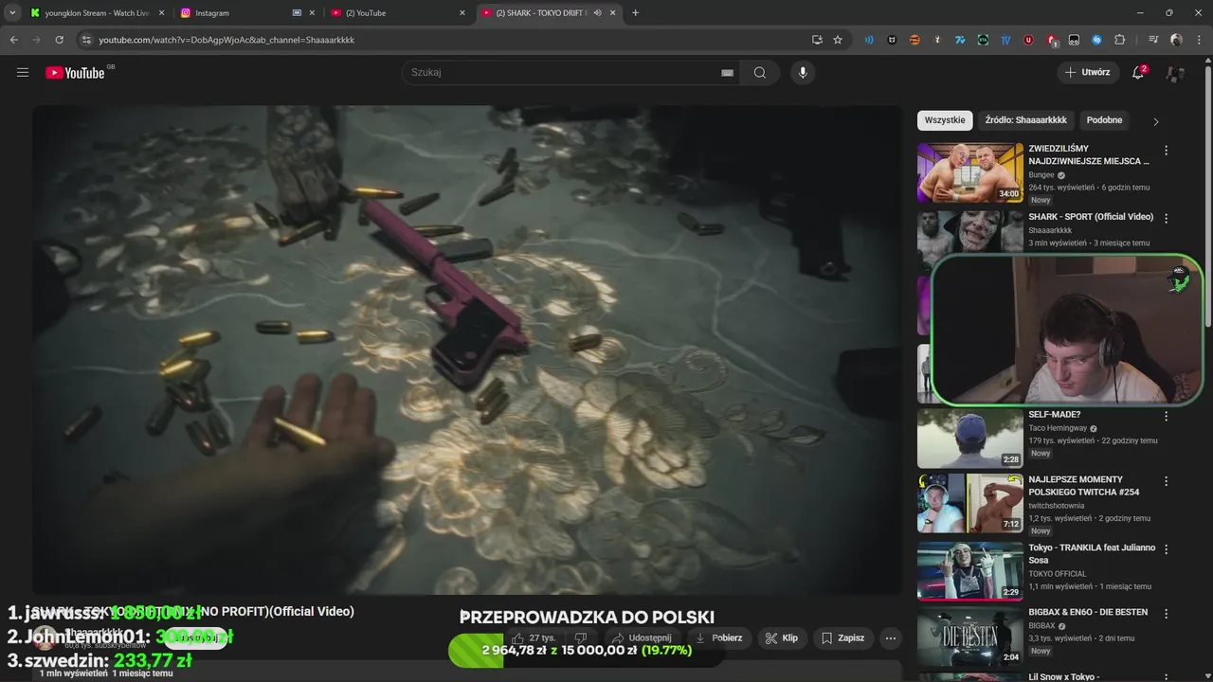Click the search magnifier button

click(x=759, y=73)
